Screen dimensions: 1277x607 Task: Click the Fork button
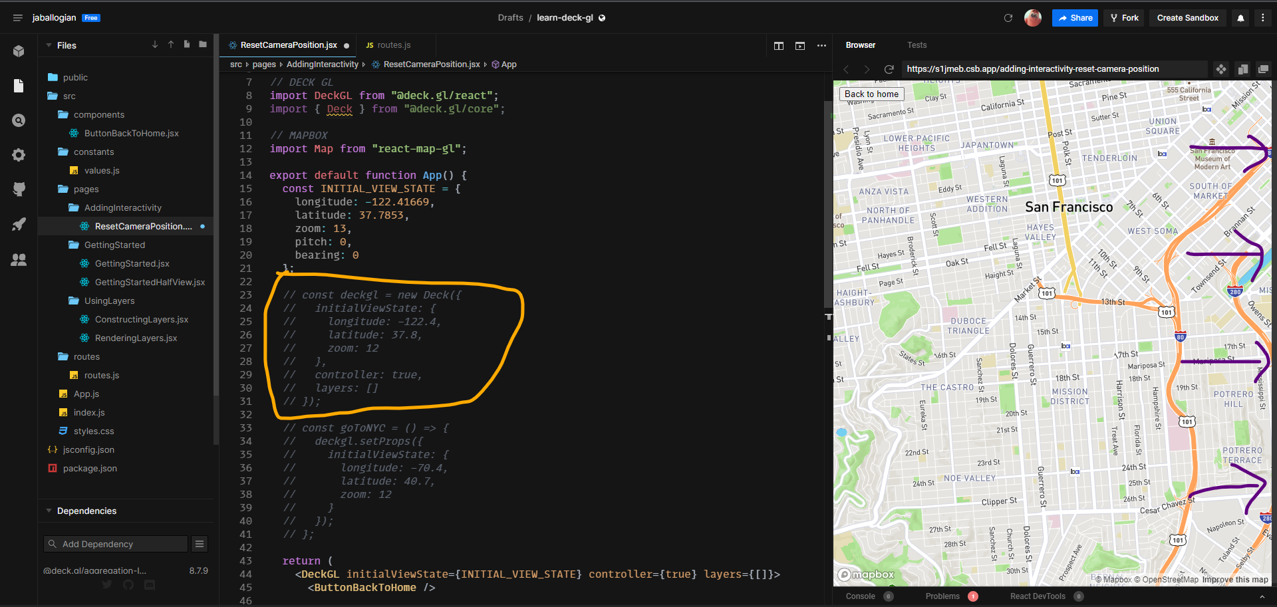(x=1124, y=18)
